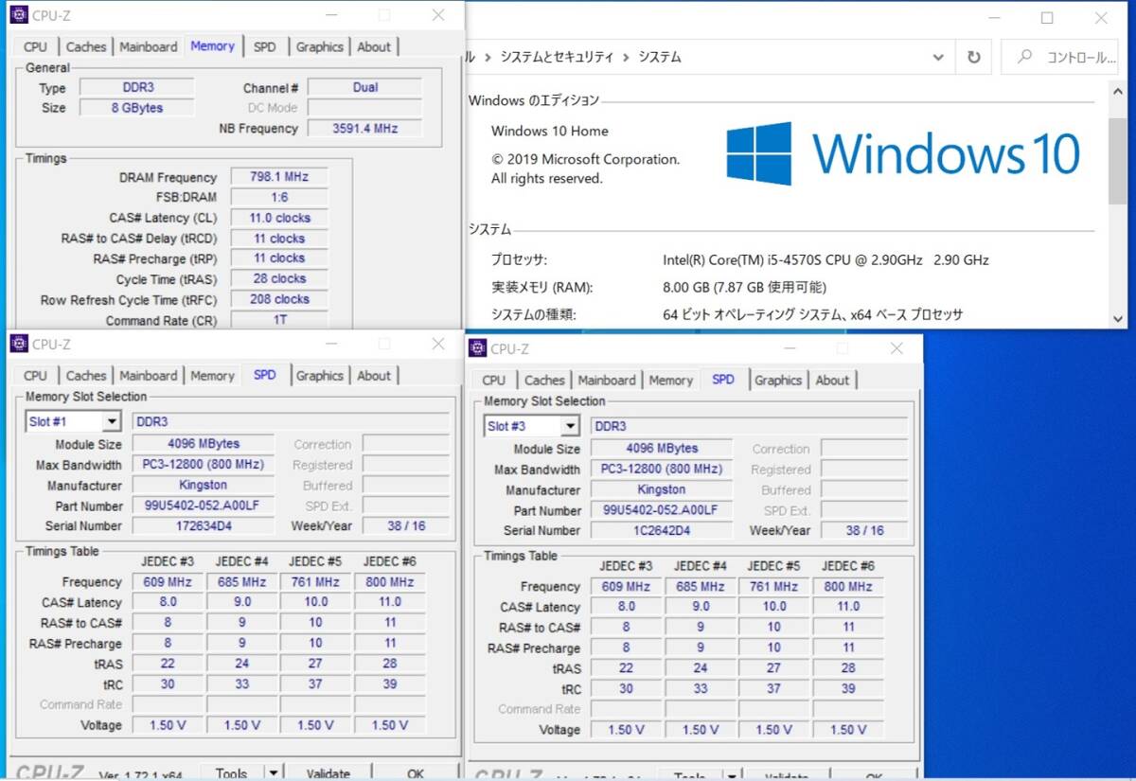This screenshot has height=781, width=1136.
Task: Click Command Rate value 1T
Action: coord(279,320)
